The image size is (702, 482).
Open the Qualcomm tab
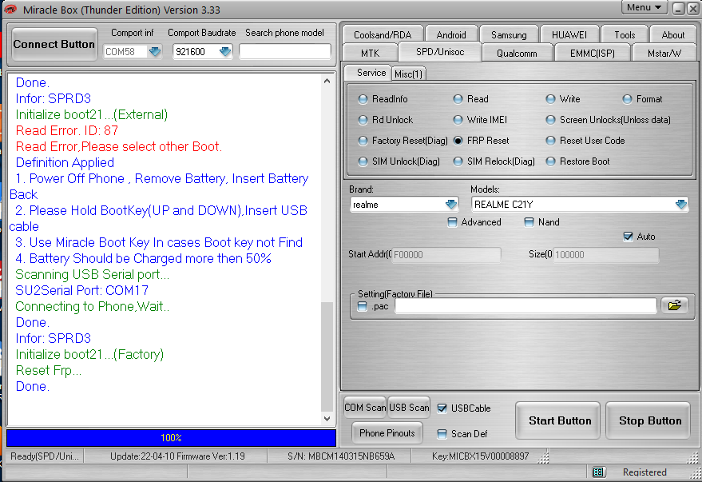point(517,54)
